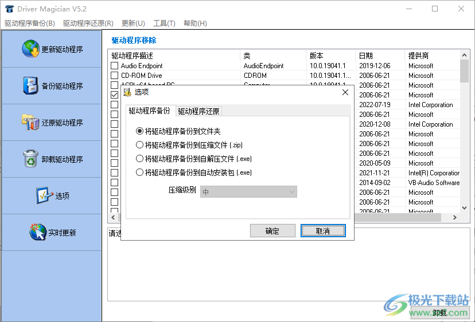The height and width of the screenshot is (322, 475).
Task: Sort by 版本 column header
Action: click(331, 56)
